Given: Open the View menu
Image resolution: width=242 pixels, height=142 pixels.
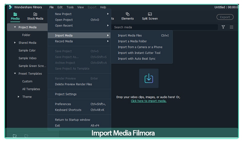Looking at the screenshot, I should point(80,7).
